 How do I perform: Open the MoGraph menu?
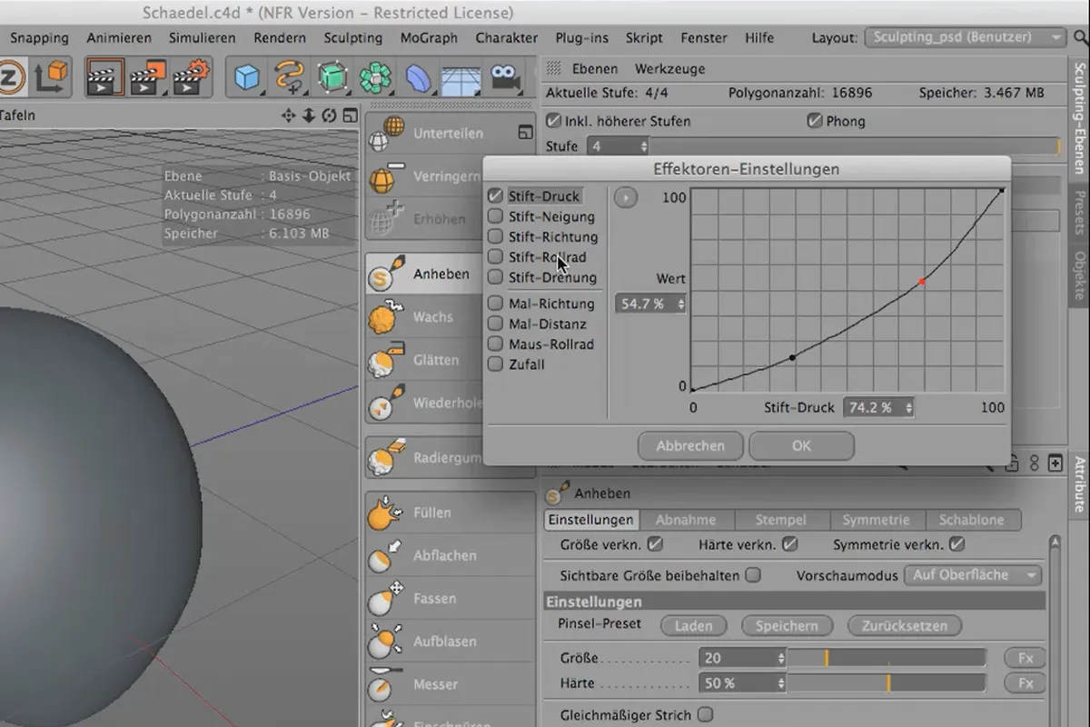(x=430, y=38)
